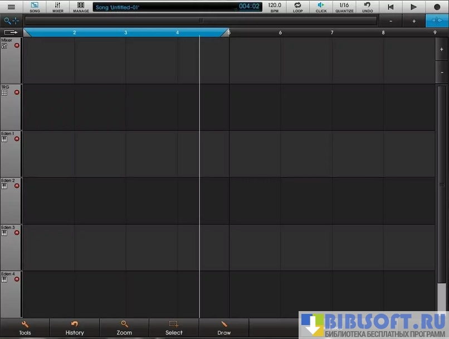Screen dimensions: 449x339
Task: Click the horizontal timeline scroll bar
Action: 201,21
